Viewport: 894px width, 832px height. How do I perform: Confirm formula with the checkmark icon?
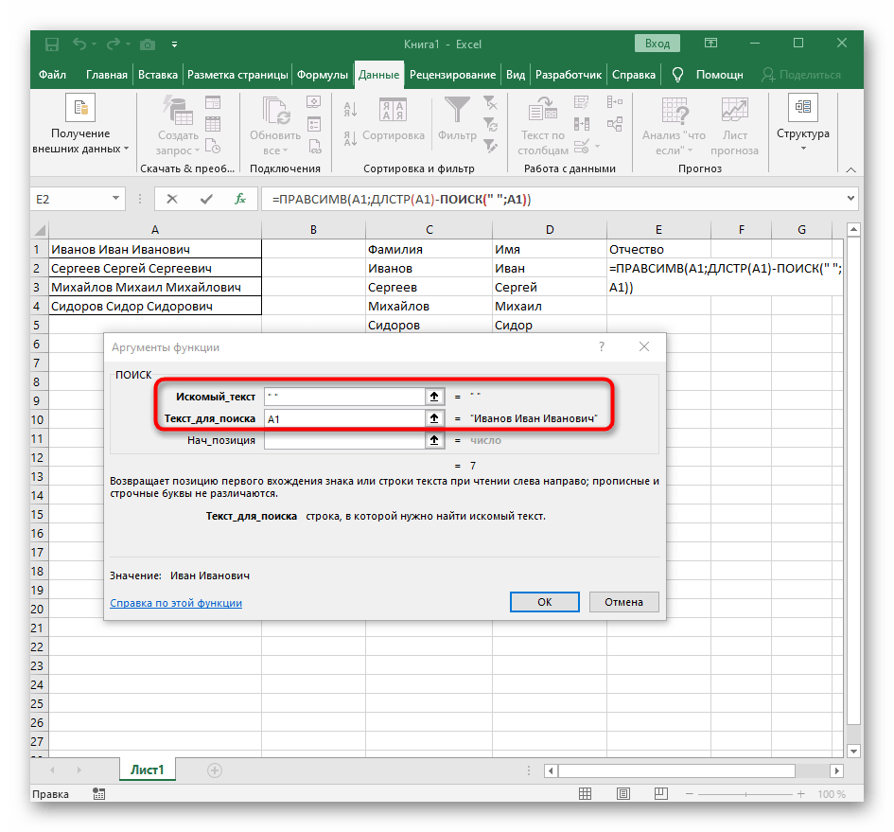pos(206,199)
